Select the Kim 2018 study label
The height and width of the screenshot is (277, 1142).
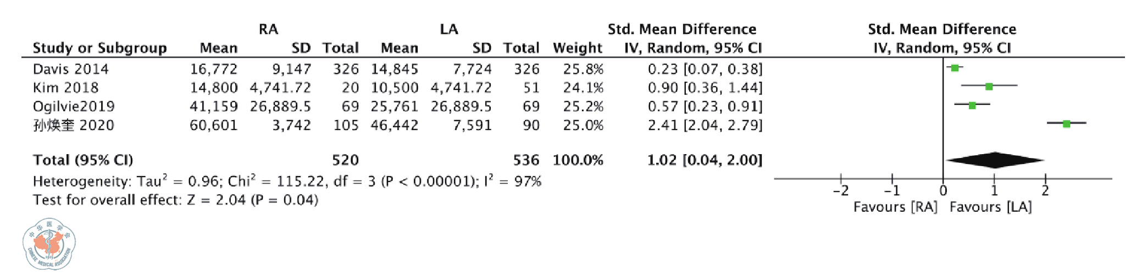click(65, 88)
